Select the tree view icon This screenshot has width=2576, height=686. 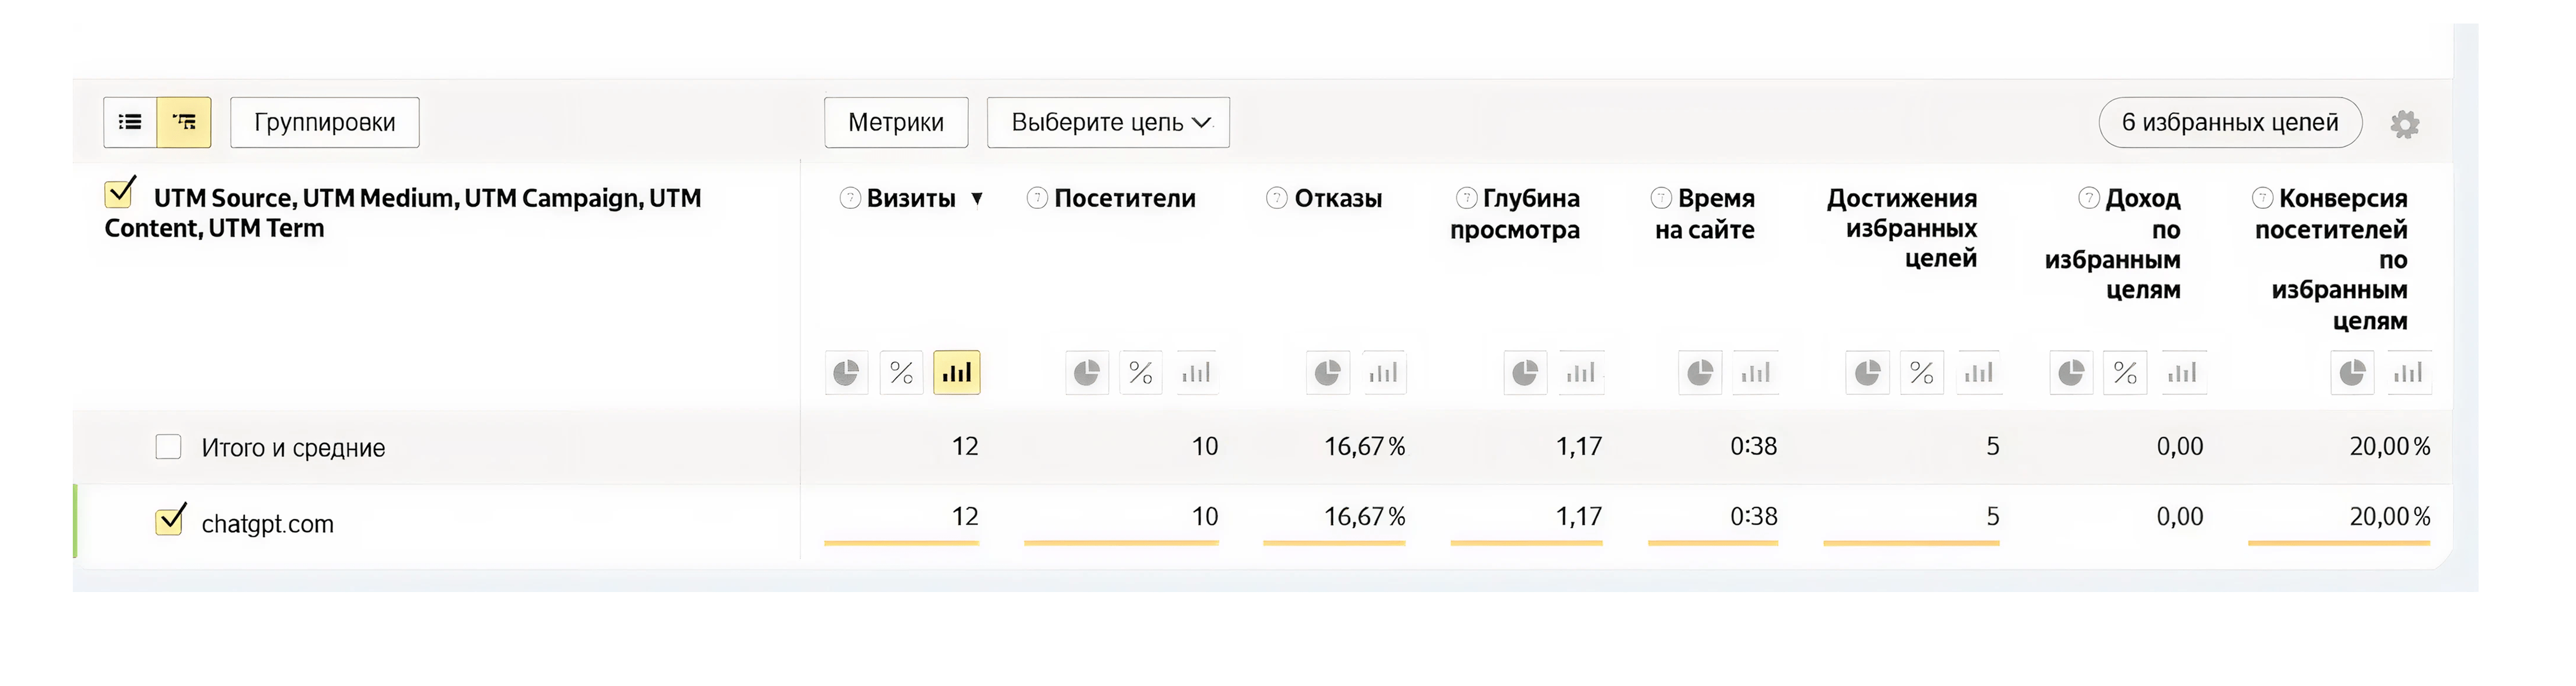coord(184,122)
